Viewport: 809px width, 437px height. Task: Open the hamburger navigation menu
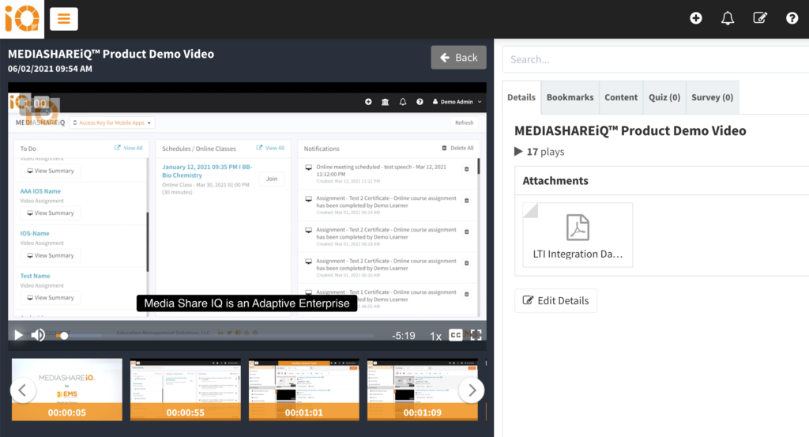pyautogui.click(x=64, y=18)
